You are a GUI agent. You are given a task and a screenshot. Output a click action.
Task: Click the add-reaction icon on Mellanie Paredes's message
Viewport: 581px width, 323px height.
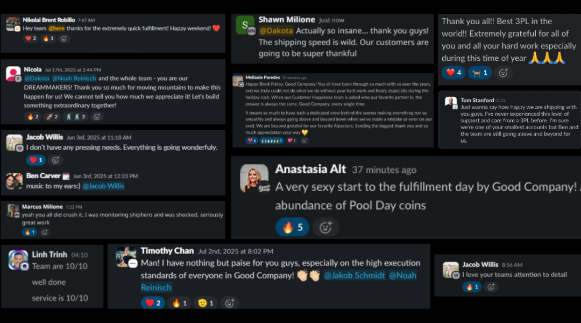tap(304, 140)
